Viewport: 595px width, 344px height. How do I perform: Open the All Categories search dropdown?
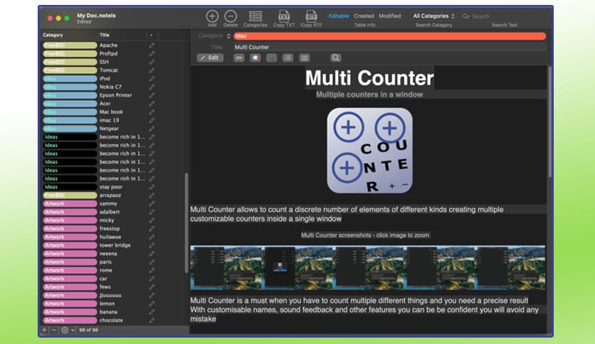tap(433, 16)
